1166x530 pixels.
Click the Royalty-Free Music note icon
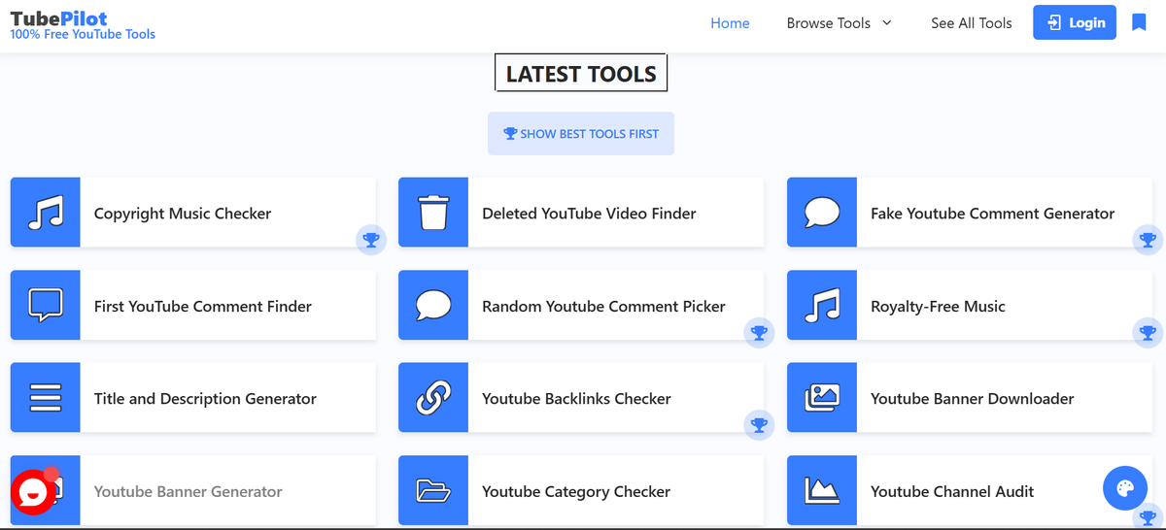(822, 306)
